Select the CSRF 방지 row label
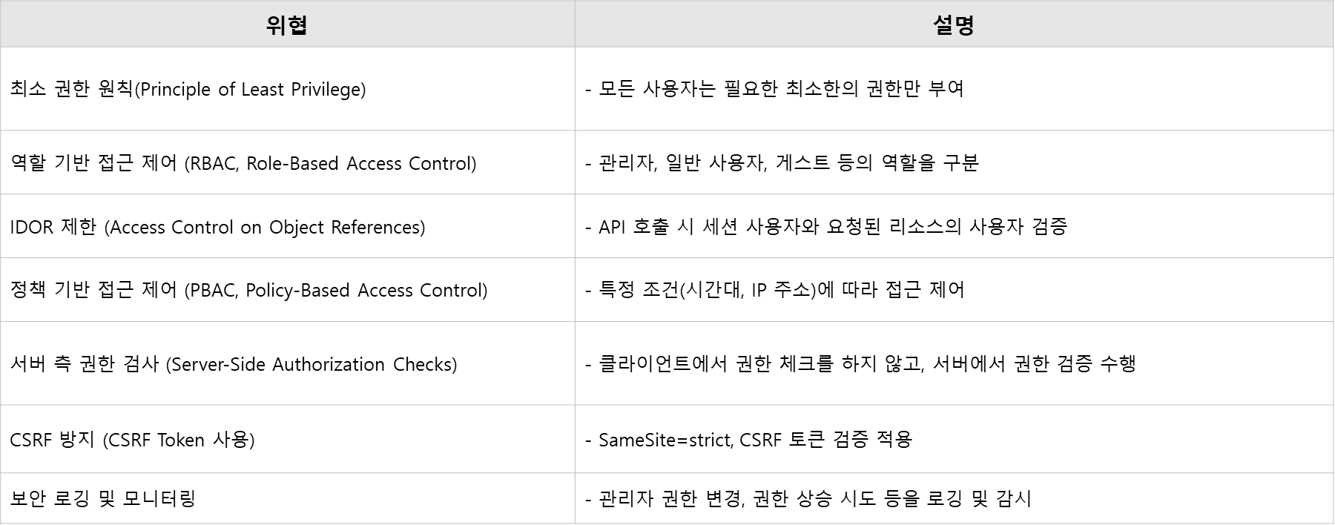Image resolution: width=1335 pixels, height=525 pixels. tap(52, 440)
